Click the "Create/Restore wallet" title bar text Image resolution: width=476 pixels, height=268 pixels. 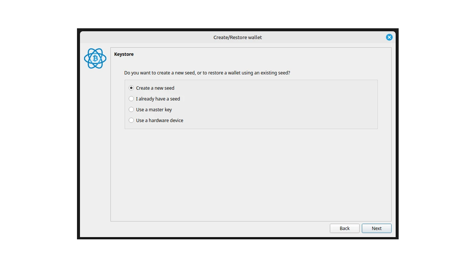coord(237,37)
